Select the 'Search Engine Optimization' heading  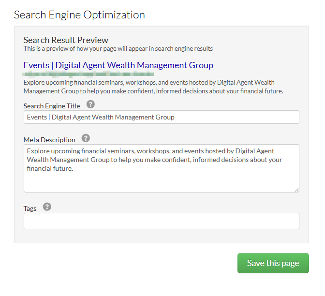click(x=79, y=15)
